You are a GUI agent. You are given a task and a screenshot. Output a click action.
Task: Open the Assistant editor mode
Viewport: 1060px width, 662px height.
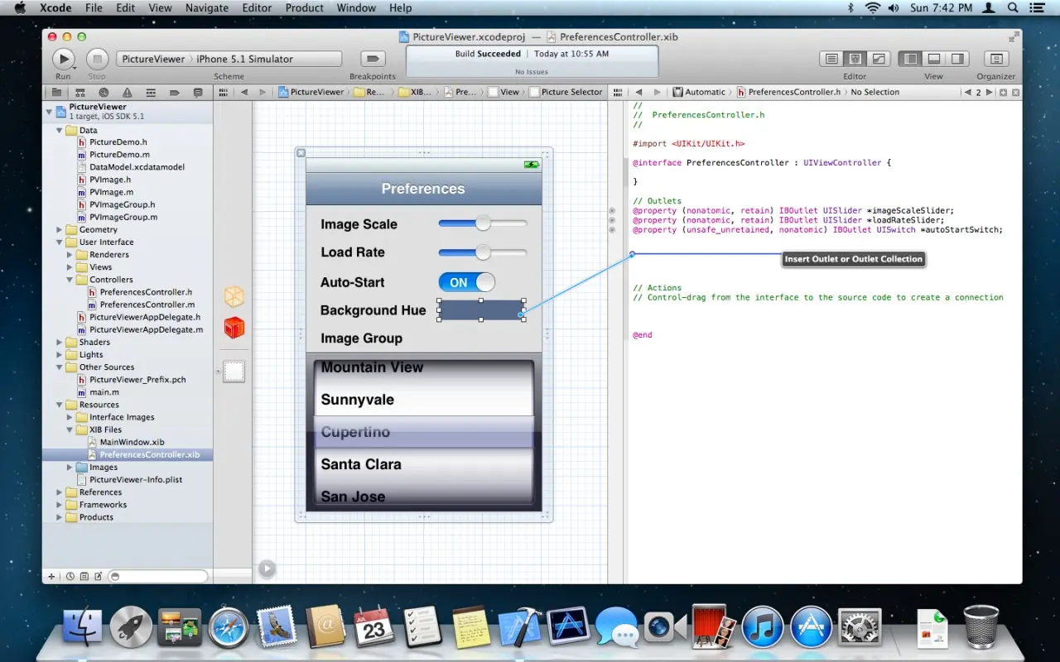[x=854, y=59]
